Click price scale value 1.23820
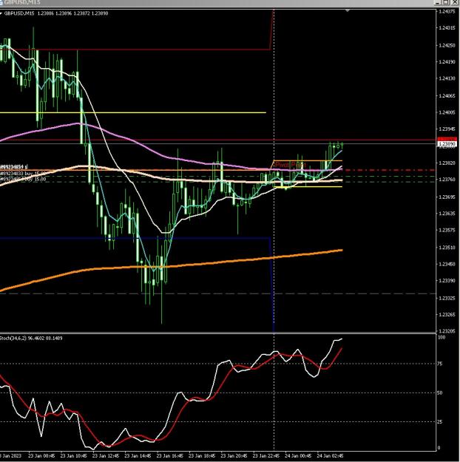This screenshot has height=462, width=460. pyautogui.click(x=447, y=163)
